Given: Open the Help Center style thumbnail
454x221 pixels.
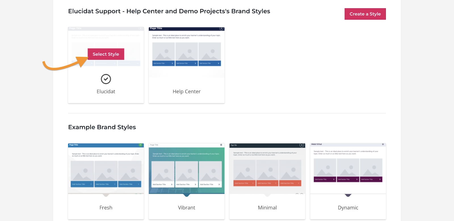Looking at the screenshot, I should [187, 53].
